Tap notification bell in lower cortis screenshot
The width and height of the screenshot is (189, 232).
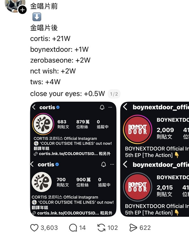tap(104, 164)
